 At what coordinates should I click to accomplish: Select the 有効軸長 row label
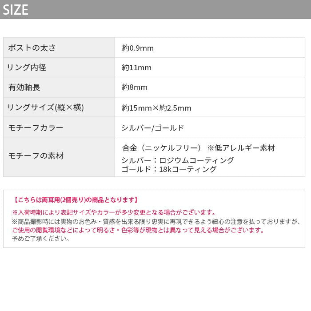tap(24, 88)
